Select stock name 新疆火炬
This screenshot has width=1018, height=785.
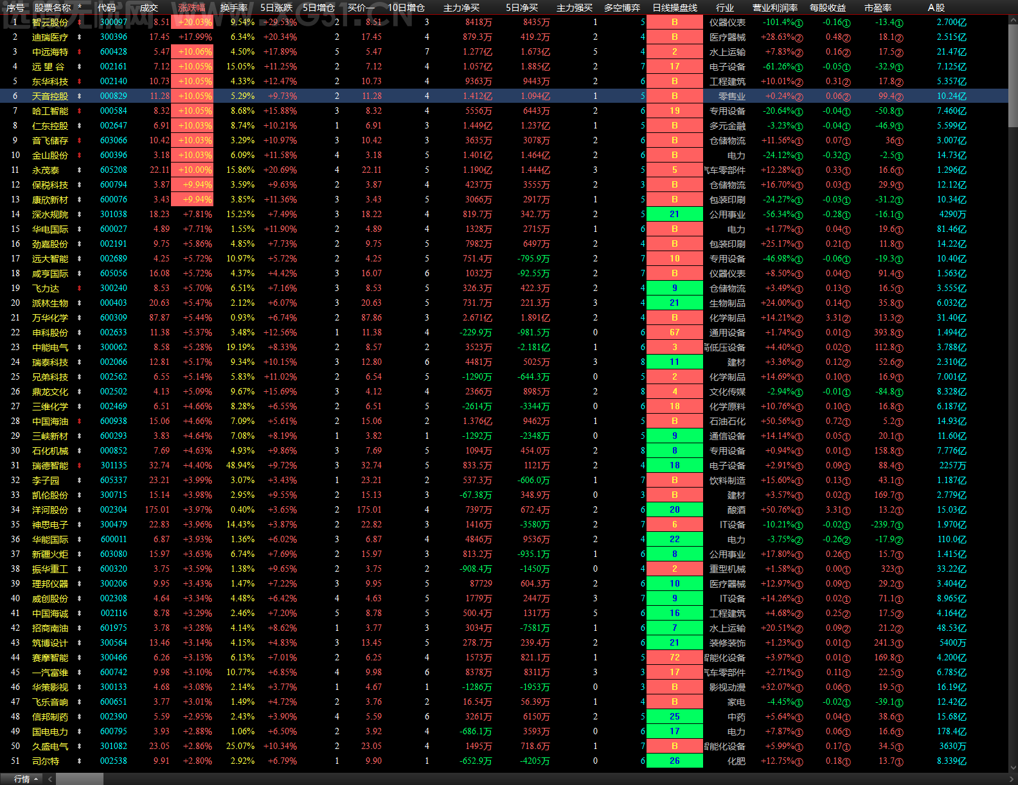(x=50, y=554)
